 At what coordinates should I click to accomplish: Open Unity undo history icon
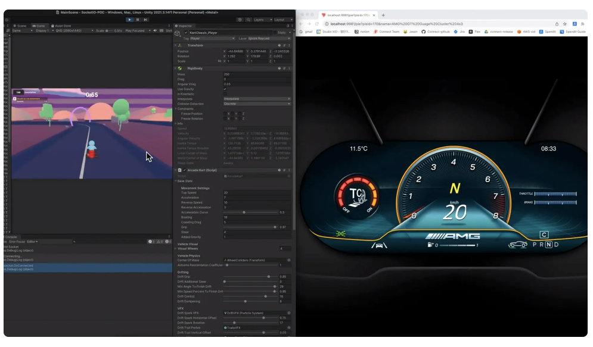tap(240, 20)
